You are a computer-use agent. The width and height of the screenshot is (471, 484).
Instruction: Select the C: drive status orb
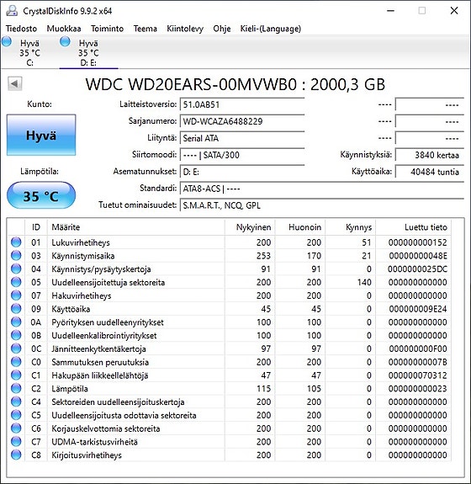7,41
